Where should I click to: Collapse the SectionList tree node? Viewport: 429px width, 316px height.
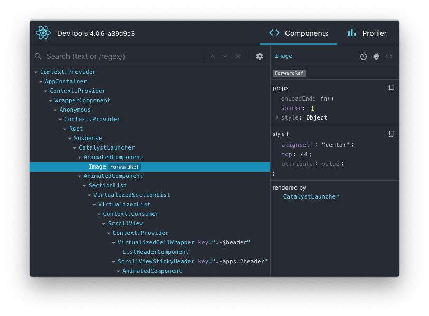point(84,186)
